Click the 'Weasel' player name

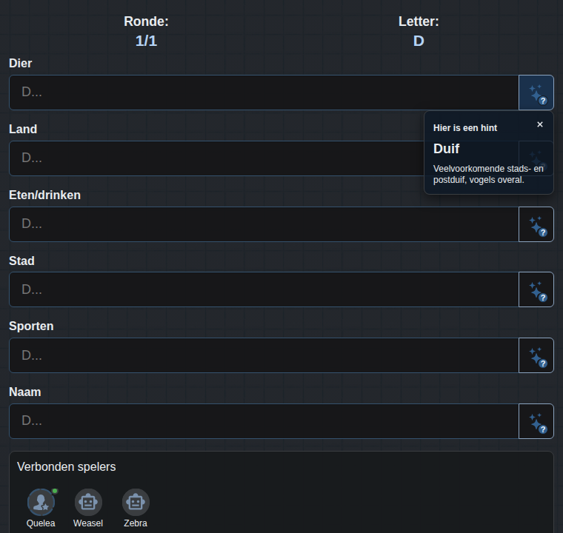coord(88,523)
